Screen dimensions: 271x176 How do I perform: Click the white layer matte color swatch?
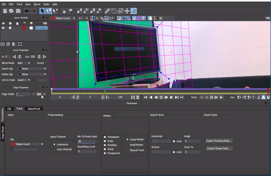click(31, 28)
